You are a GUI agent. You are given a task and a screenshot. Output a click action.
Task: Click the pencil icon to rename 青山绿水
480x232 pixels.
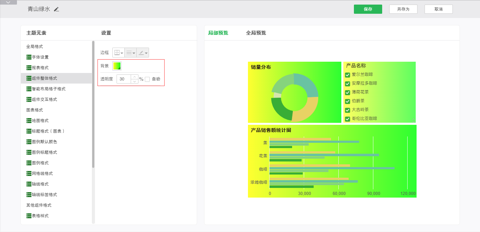pyautogui.click(x=57, y=9)
